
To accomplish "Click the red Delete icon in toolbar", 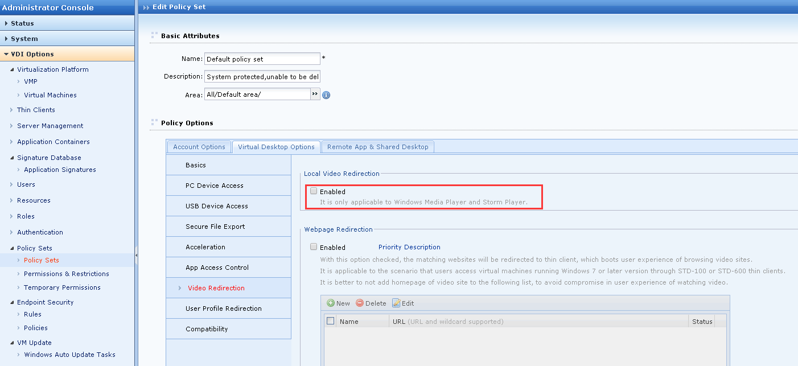I will point(360,303).
